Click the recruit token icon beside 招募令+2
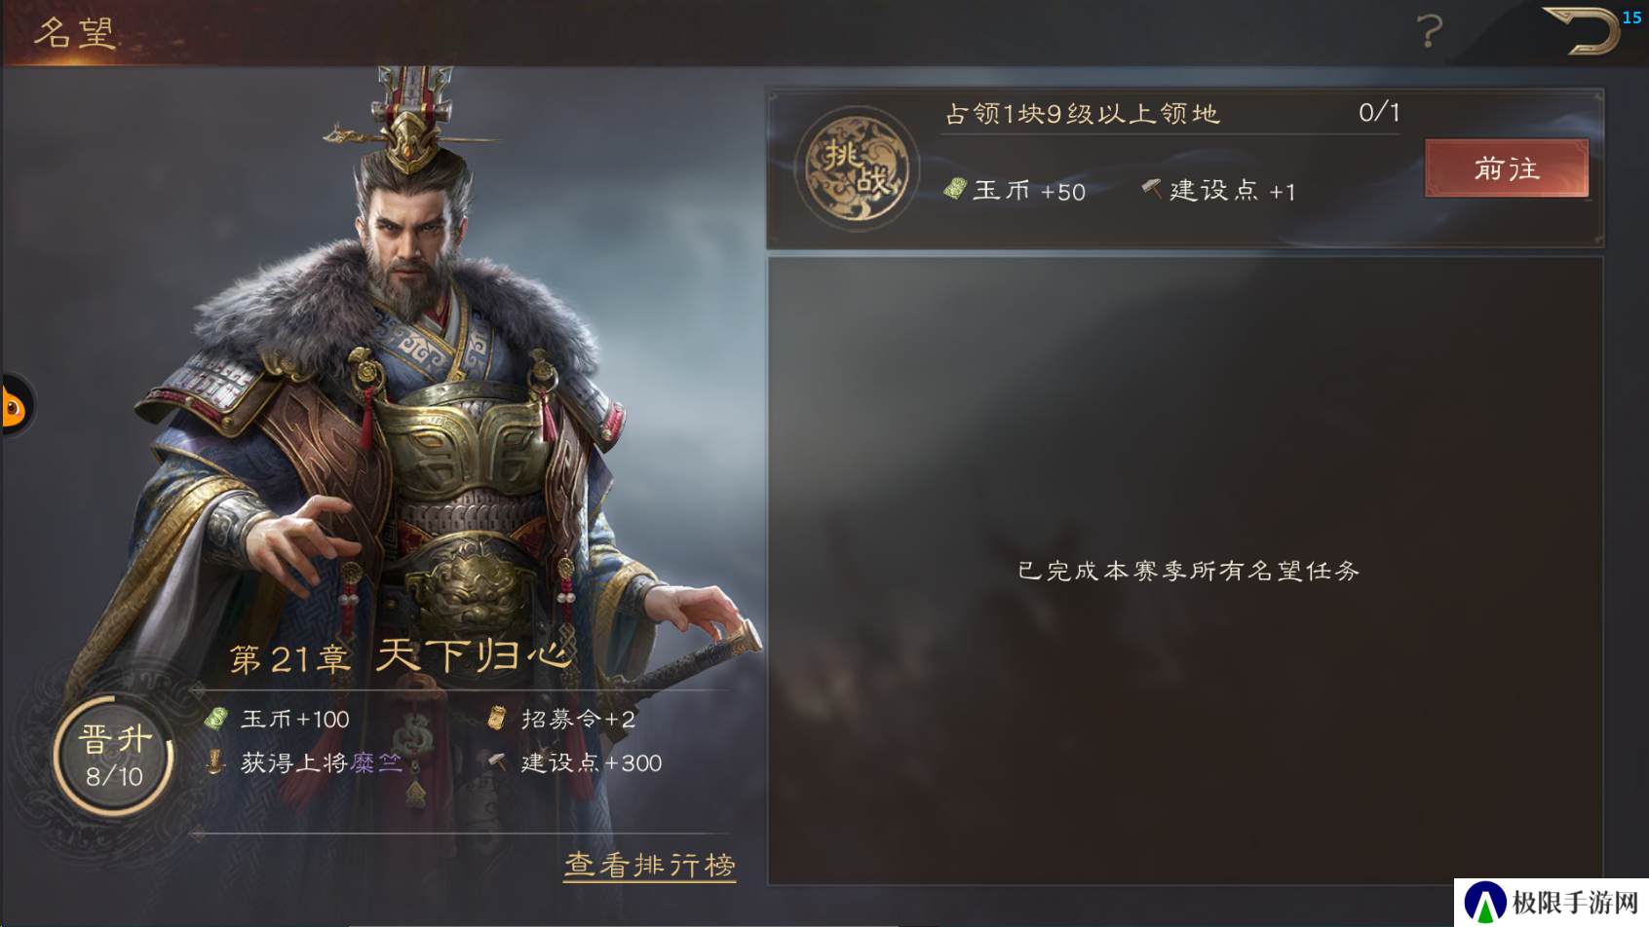 tap(497, 718)
